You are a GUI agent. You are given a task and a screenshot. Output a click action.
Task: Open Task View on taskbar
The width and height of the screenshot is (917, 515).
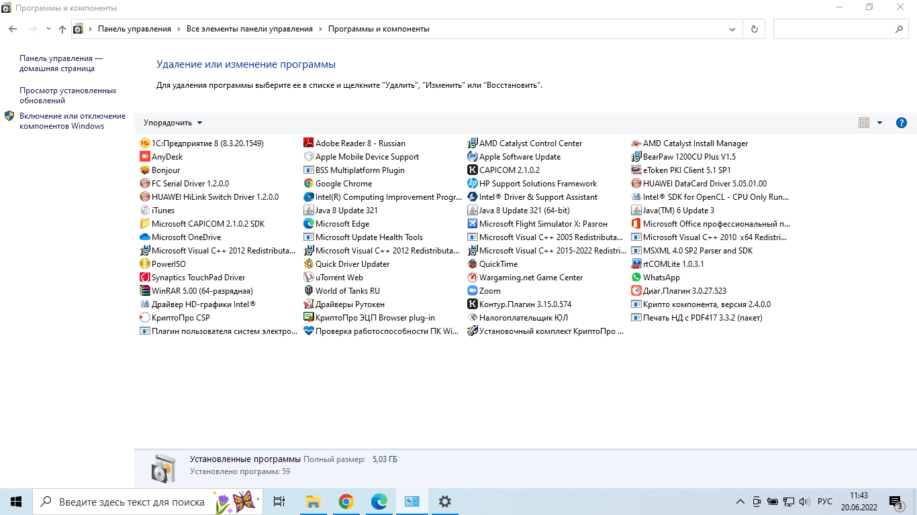point(279,502)
